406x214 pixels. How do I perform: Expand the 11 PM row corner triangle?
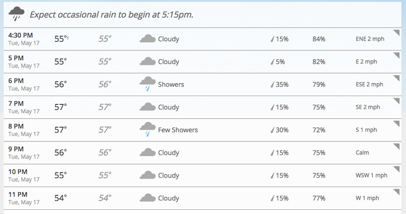coord(397,192)
